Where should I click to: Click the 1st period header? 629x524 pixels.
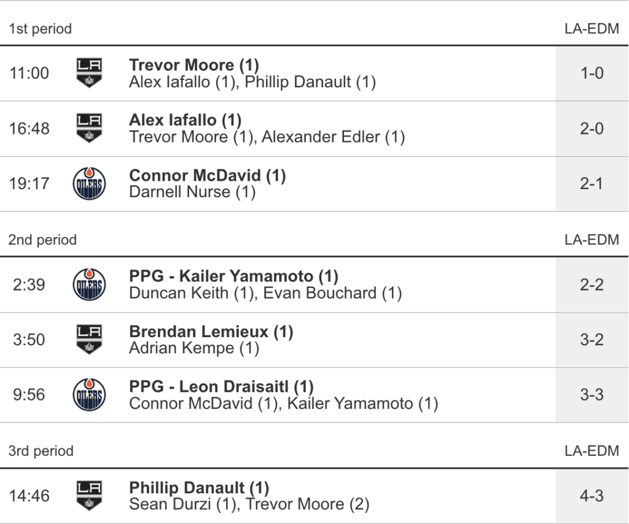coord(40,29)
